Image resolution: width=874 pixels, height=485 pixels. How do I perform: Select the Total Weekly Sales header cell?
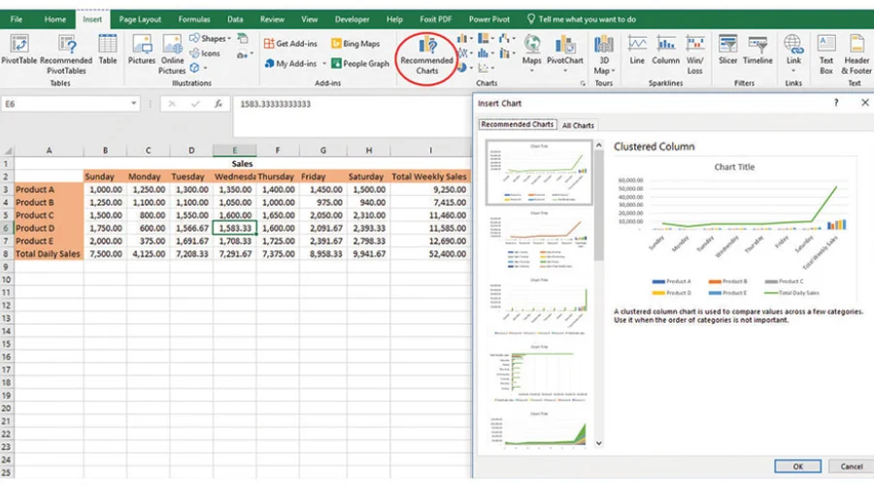click(x=430, y=177)
